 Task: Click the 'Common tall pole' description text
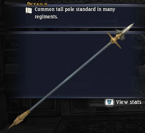[x=54, y=9]
